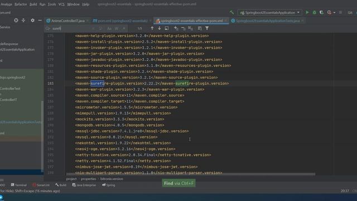Run with coverage using the shield icon

(x=321, y=12)
